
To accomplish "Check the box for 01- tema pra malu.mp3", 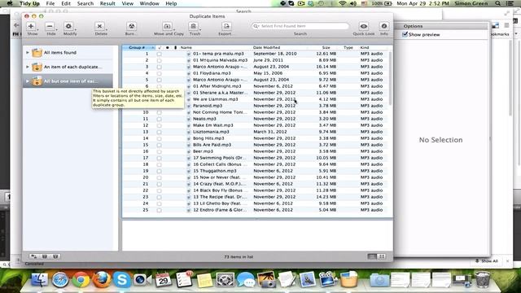I will tap(160, 54).
